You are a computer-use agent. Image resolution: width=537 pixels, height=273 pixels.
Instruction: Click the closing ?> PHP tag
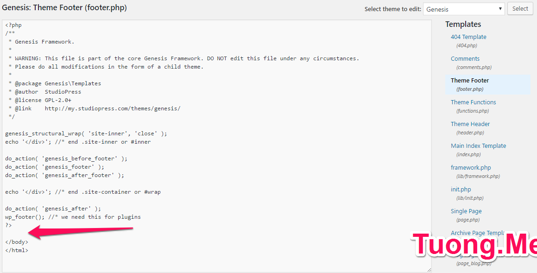tap(9, 225)
